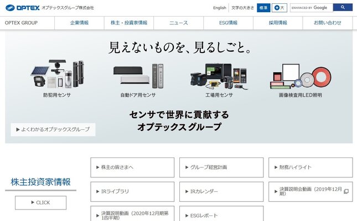Viewport: 357px width, 221px height.
Task: Open グループ経営計画 link
Action: (221, 167)
